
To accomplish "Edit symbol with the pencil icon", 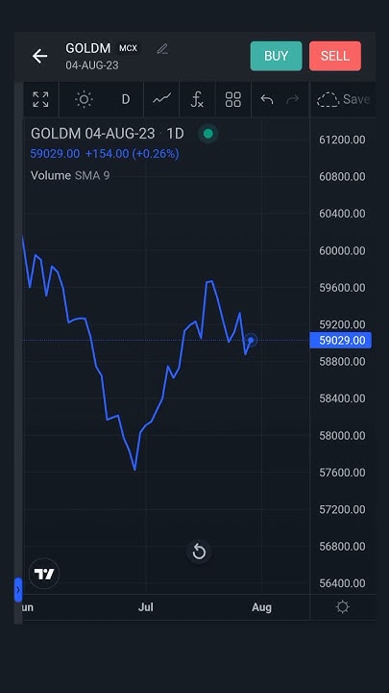I will pos(162,49).
